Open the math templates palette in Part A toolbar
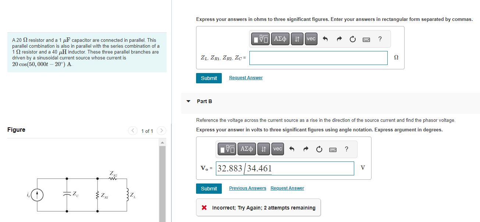480x222 pixels. (260, 39)
